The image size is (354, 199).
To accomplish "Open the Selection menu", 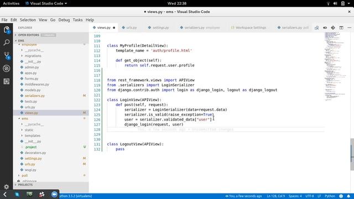I will tap(28, 20).
